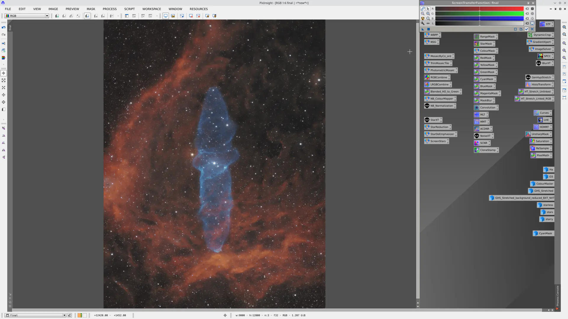568x319 pixels.
Task: Toggle the 24-bit STF lookup table button
Action: point(532,23)
